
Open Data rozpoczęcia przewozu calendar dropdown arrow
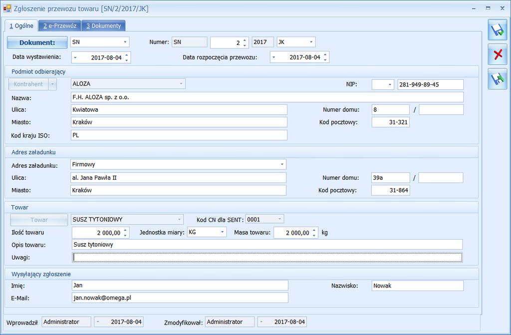coord(274,57)
